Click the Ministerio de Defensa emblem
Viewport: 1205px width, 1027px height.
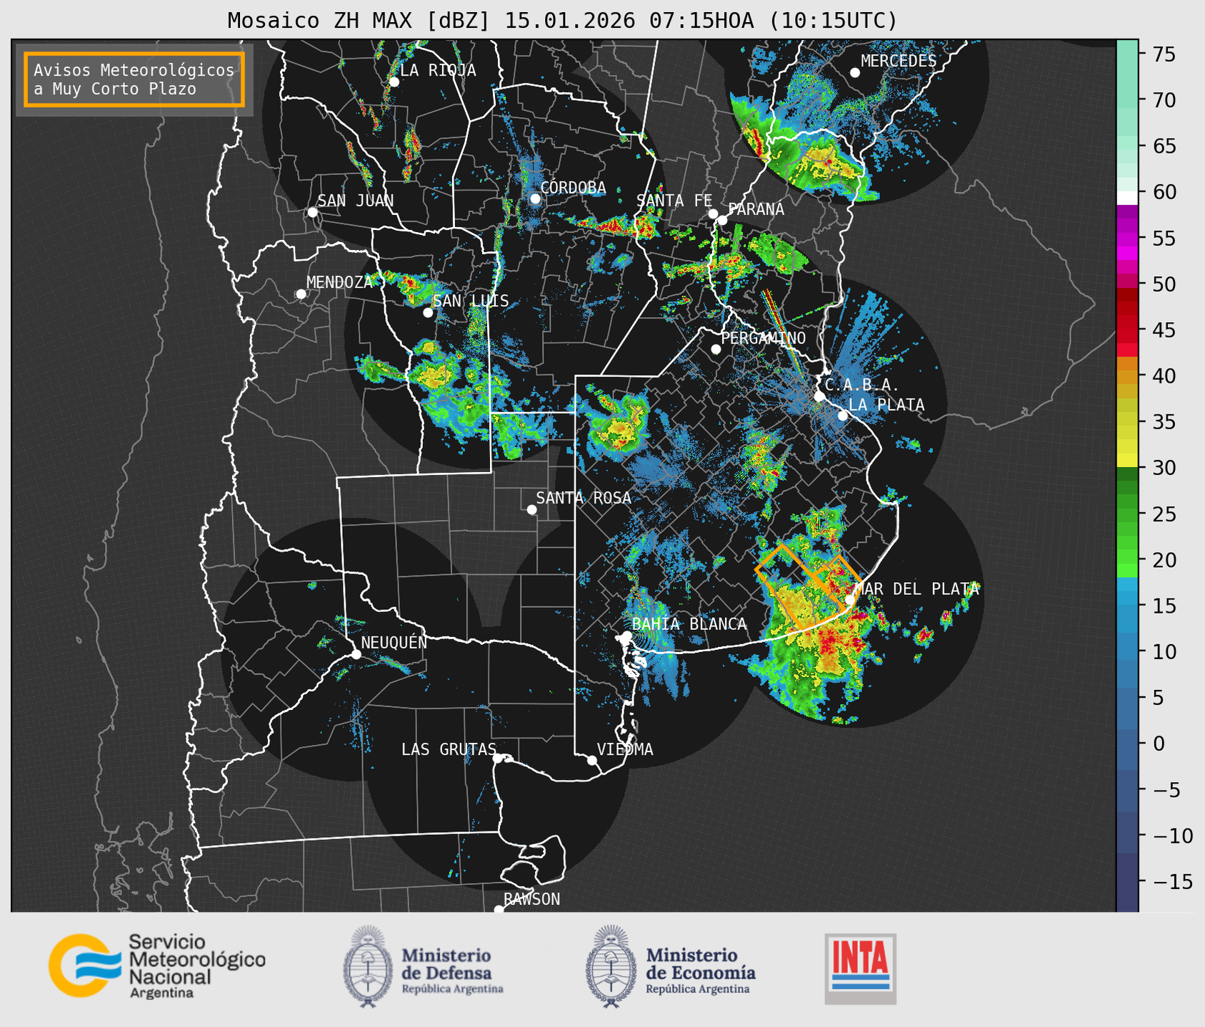[x=367, y=966]
